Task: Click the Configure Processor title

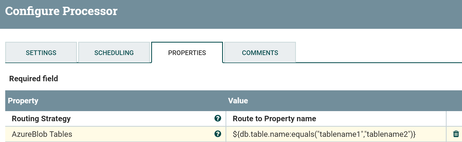Action: 61,11
